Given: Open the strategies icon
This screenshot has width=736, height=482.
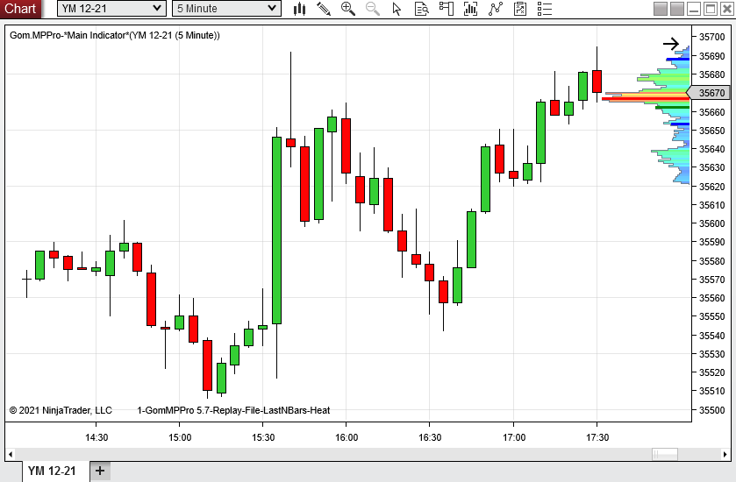Looking at the screenshot, I should (520, 9).
